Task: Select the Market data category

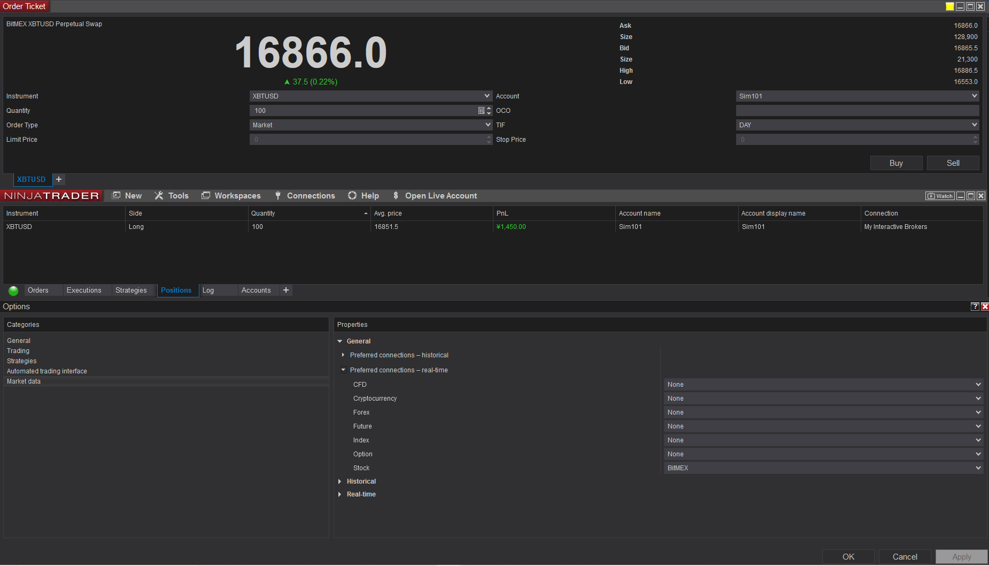Action: pyautogui.click(x=166, y=381)
